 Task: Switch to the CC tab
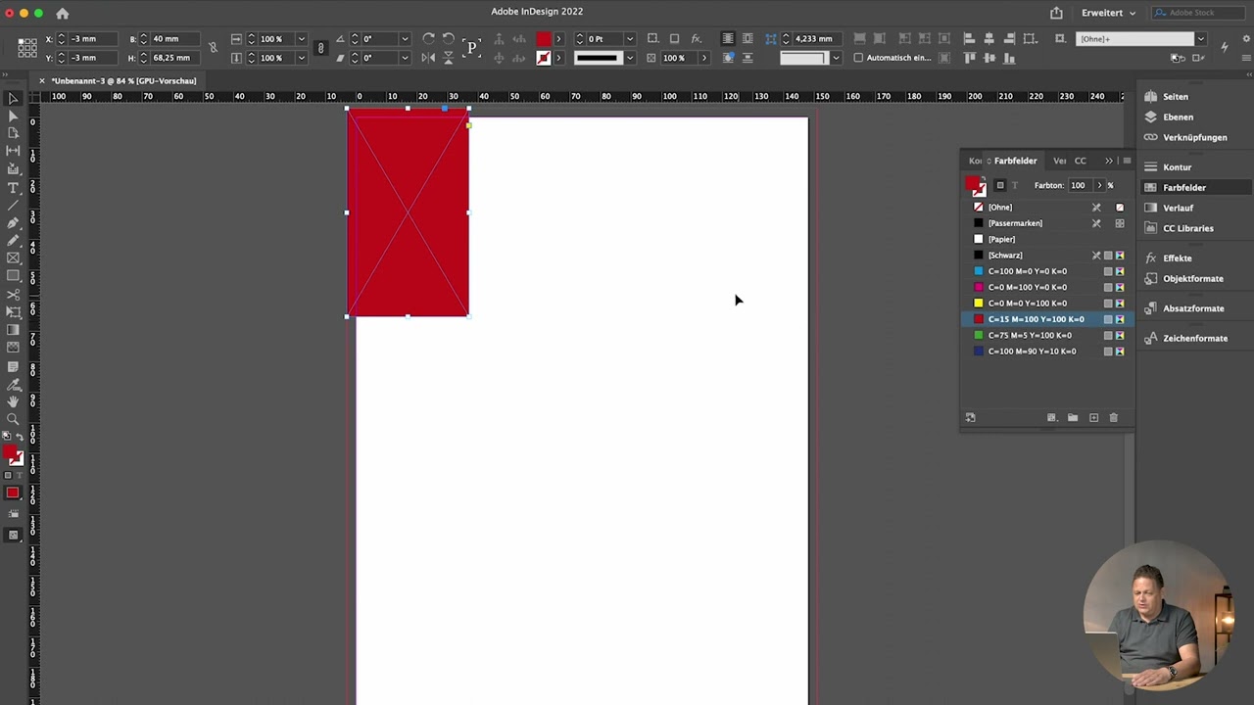click(1080, 160)
